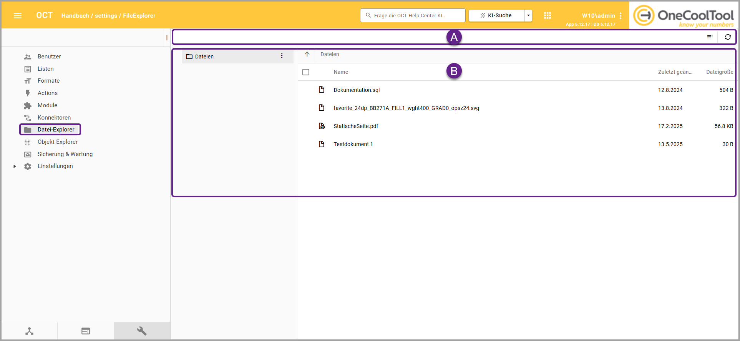Open the Dateien folder three-dot menu
Viewport: 740px width, 341px height.
click(x=282, y=56)
